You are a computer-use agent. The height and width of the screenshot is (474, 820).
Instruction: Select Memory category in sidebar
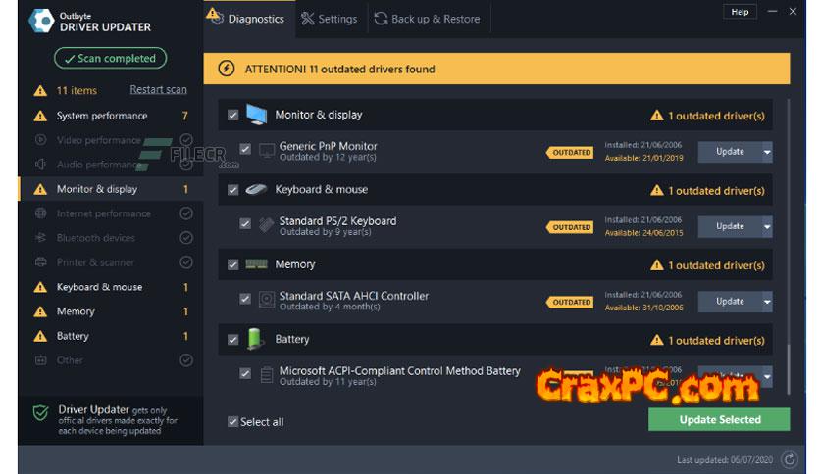coord(111,311)
